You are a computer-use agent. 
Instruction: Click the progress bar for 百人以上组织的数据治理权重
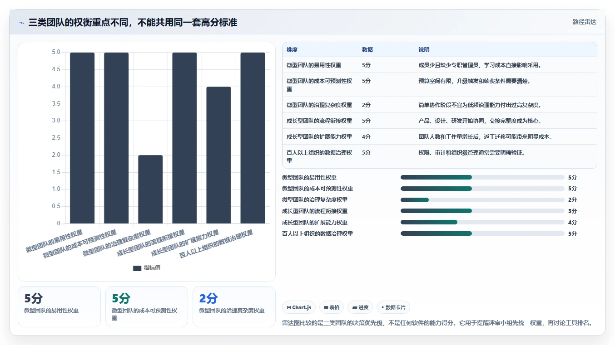pyautogui.click(x=482, y=233)
